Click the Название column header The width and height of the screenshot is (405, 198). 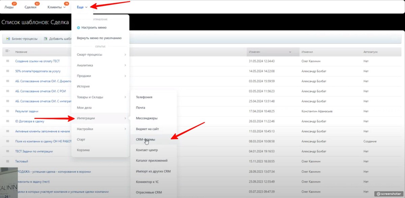tap(21, 52)
